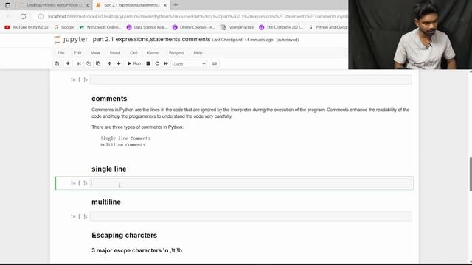Screen dimensions: 472x265
Task: Reload the current page
Action: pos(23,16)
